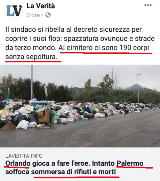
Task: Click the link preview card below the photo
Action: 80,164
